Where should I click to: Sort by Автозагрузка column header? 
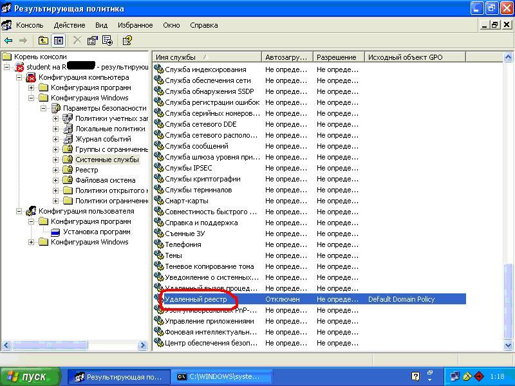click(287, 57)
